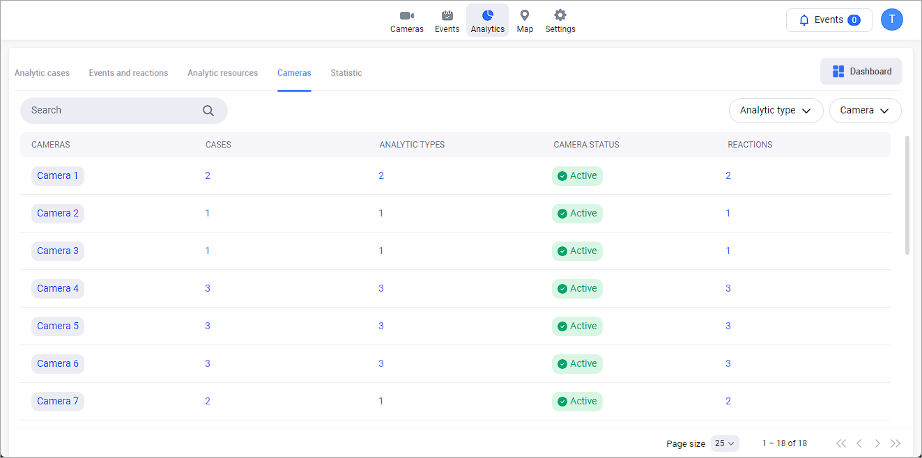Switch to the Statistic tab
922x458 pixels.
pyautogui.click(x=346, y=73)
